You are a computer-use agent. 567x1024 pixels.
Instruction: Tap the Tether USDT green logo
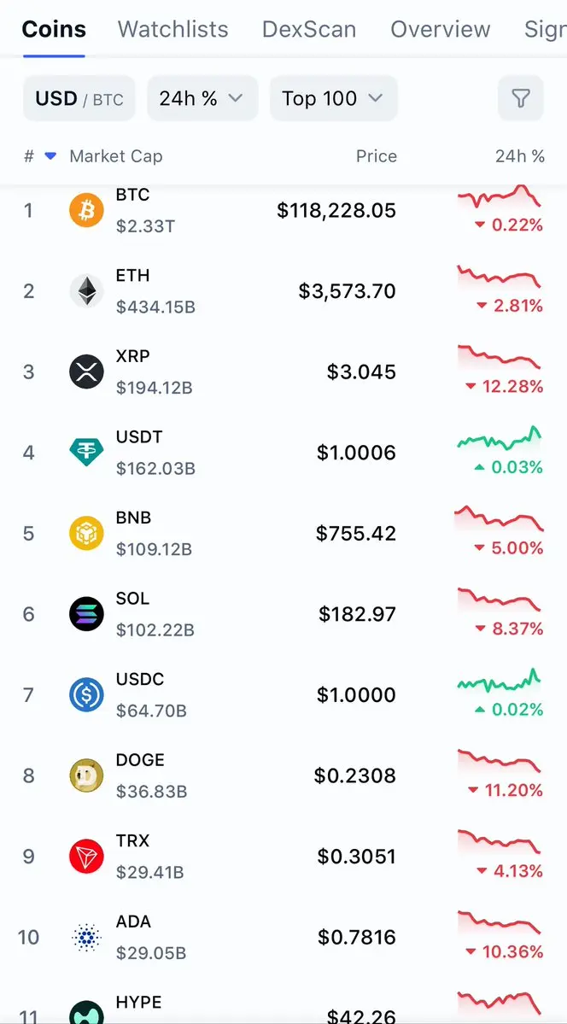(86, 453)
